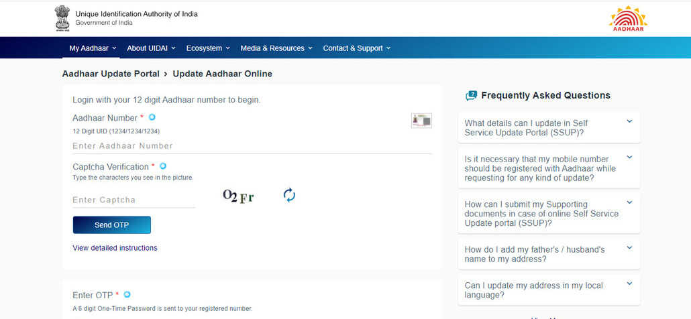Image resolution: width=691 pixels, height=319 pixels.
Task: Click the Send OTP button
Action: (112, 225)
